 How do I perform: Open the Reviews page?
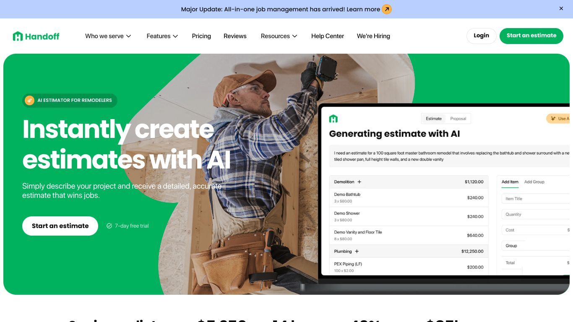coord(235,36)
